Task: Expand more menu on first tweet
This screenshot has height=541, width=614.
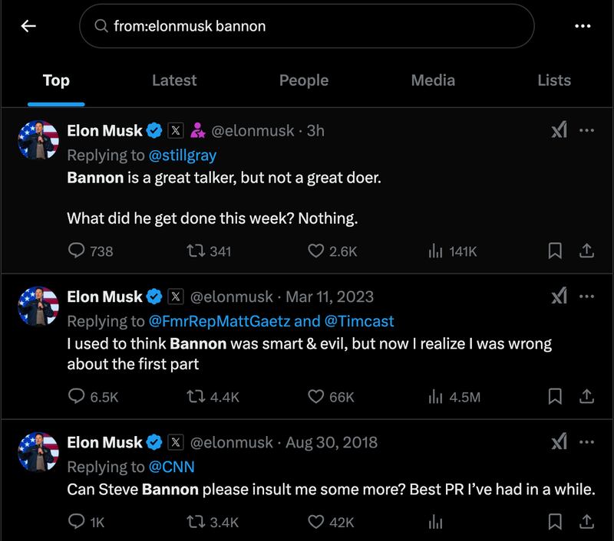Action: [586, 131]
